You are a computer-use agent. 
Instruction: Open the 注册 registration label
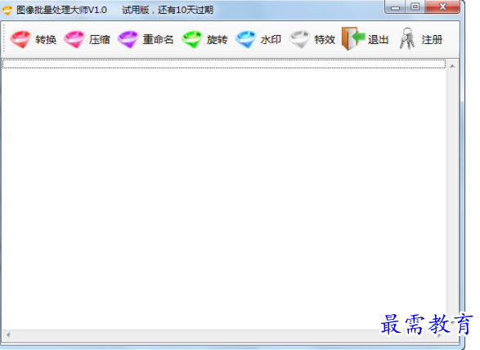pyautogui.click(x=432, y=40)
